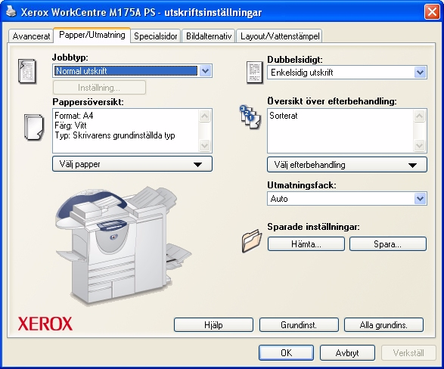Click the 'Sorterat' entry
Viewport: 444px width, 369px height.
pyautogui.click(x=284, y=116)
